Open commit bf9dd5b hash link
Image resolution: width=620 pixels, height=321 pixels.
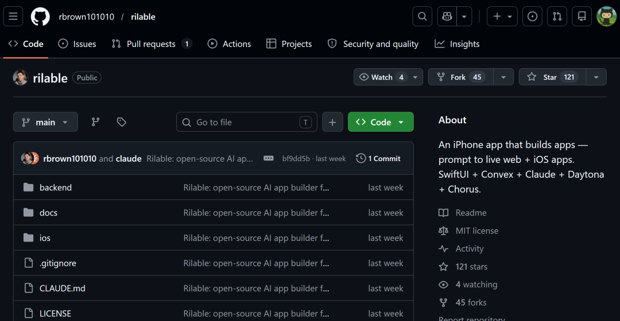coord(296,158)
